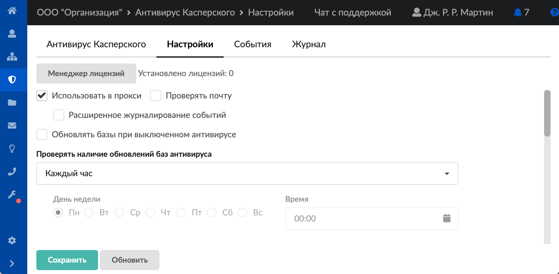Select the Вт weekday radio button

click(x=89, y=212)
